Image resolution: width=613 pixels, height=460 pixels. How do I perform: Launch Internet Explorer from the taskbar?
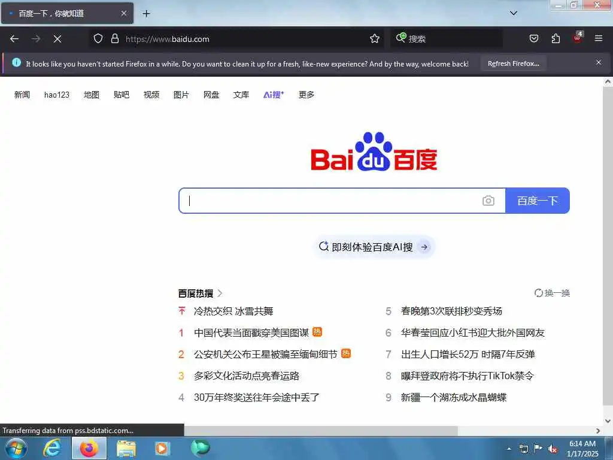pos(53,448)
